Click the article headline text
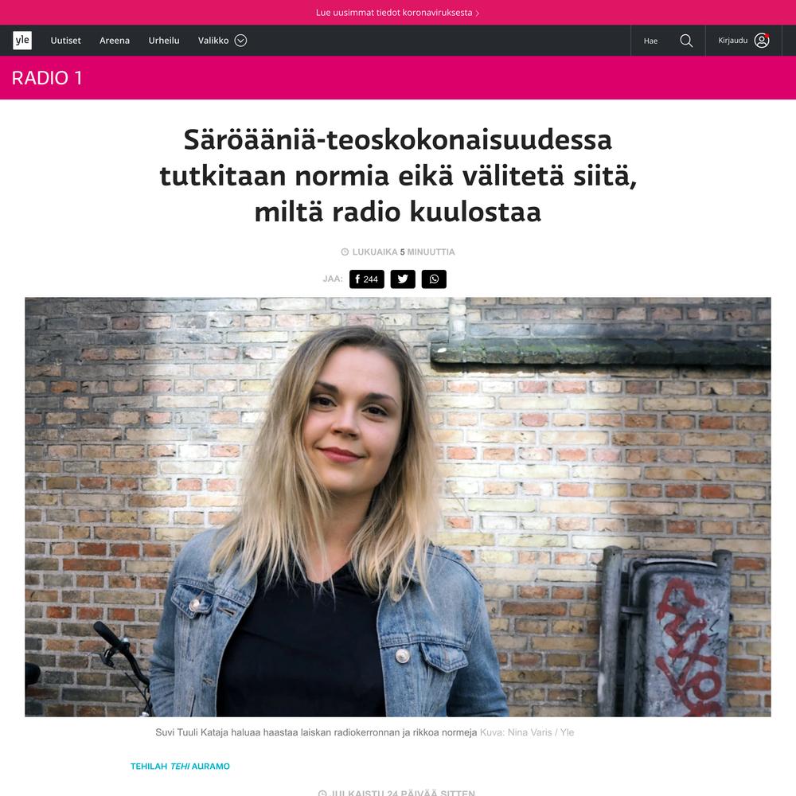This screenshot has height=796, width=796. (x=398, y=176)
